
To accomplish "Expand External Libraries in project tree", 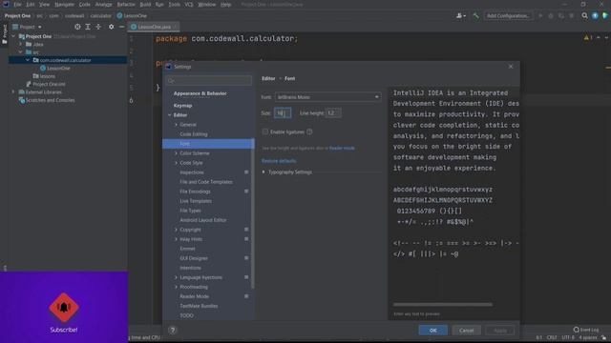I will pos(13,92).
